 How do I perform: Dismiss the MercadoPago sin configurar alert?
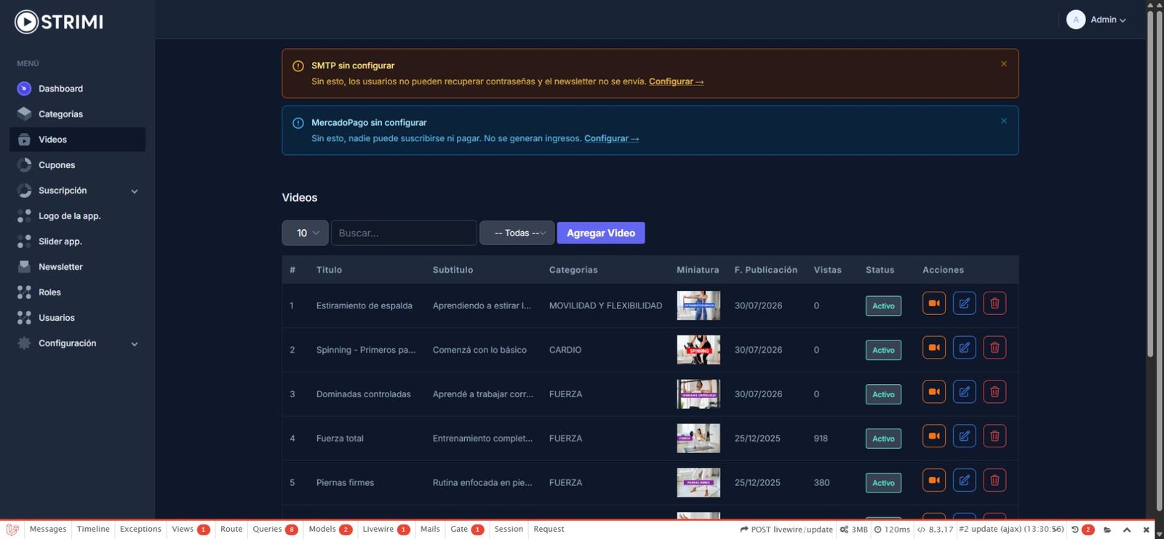click(1004, 121)
